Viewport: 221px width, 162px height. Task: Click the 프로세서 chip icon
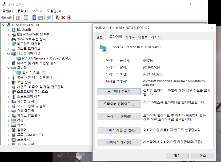pyautogui.click(x=14, y=140)
